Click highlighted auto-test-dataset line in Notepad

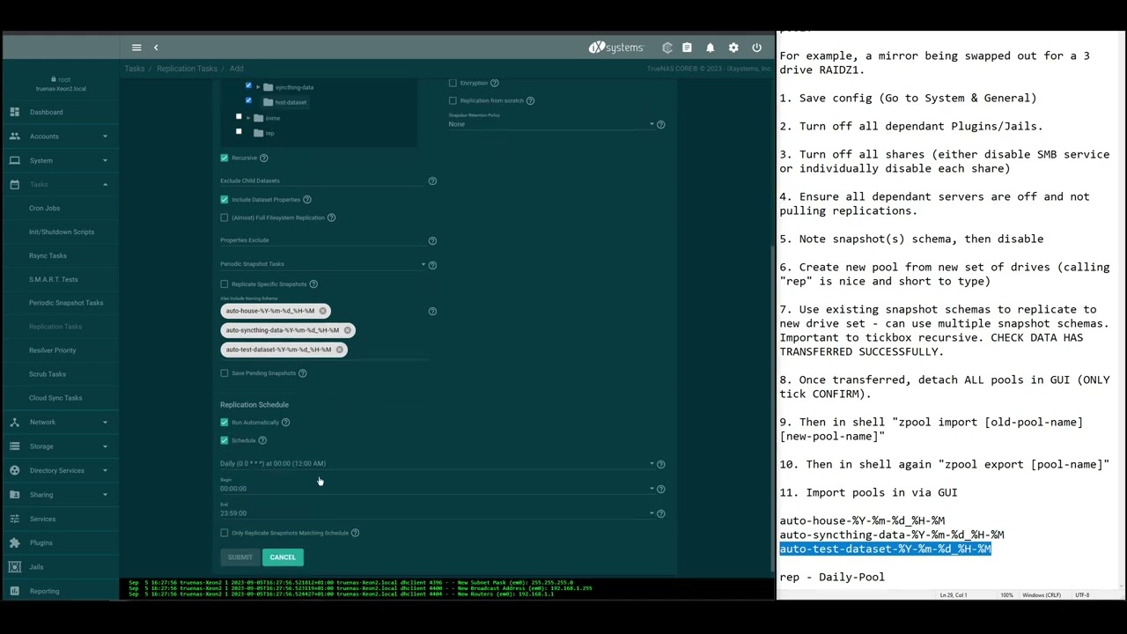click(x=885, y=549)
